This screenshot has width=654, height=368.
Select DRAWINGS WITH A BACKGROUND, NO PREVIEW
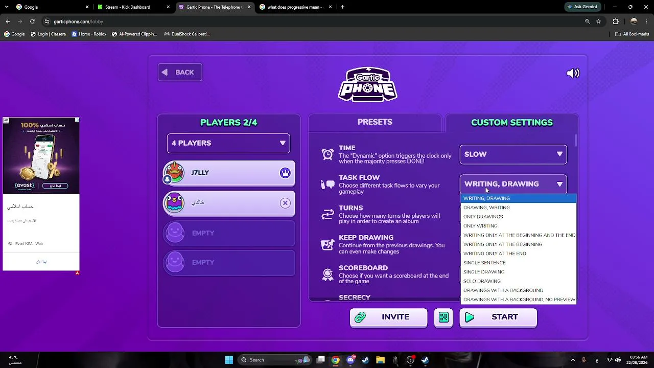click(519, 300)
